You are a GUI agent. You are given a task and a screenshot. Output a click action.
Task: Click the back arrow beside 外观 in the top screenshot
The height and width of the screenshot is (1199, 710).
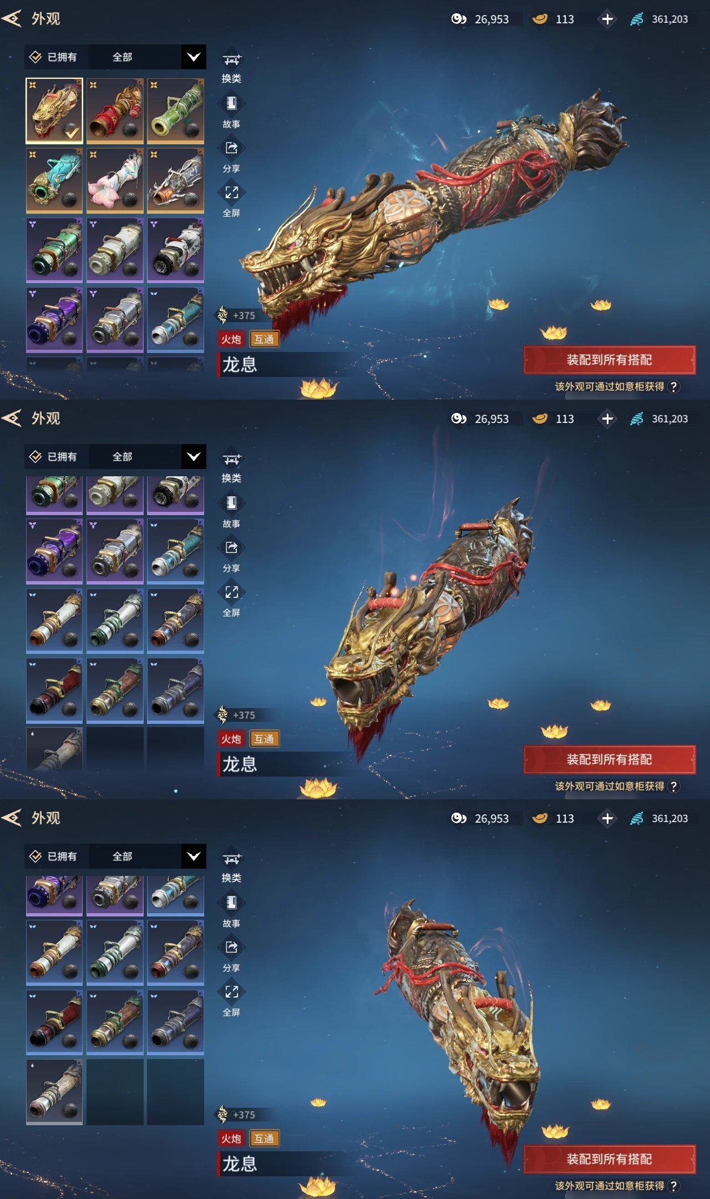tap(12, 19)
